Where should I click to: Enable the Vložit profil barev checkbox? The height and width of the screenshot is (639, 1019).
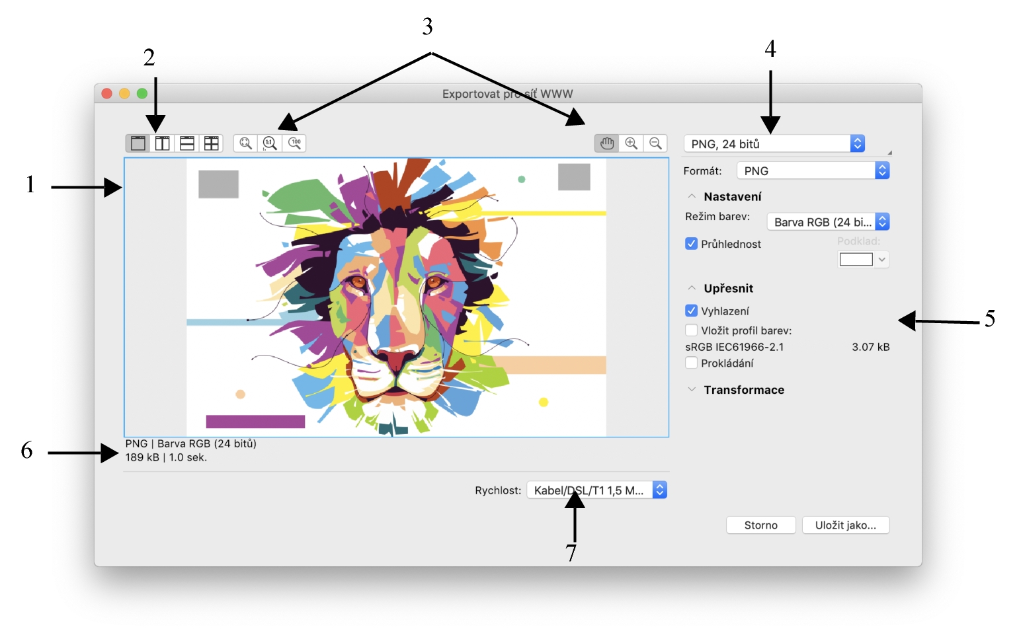point(692,330)
